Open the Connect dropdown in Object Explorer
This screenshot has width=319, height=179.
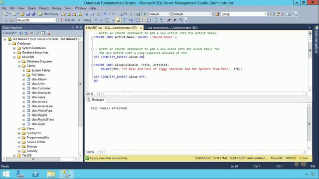pyautogui.click(x=10, y=33)
